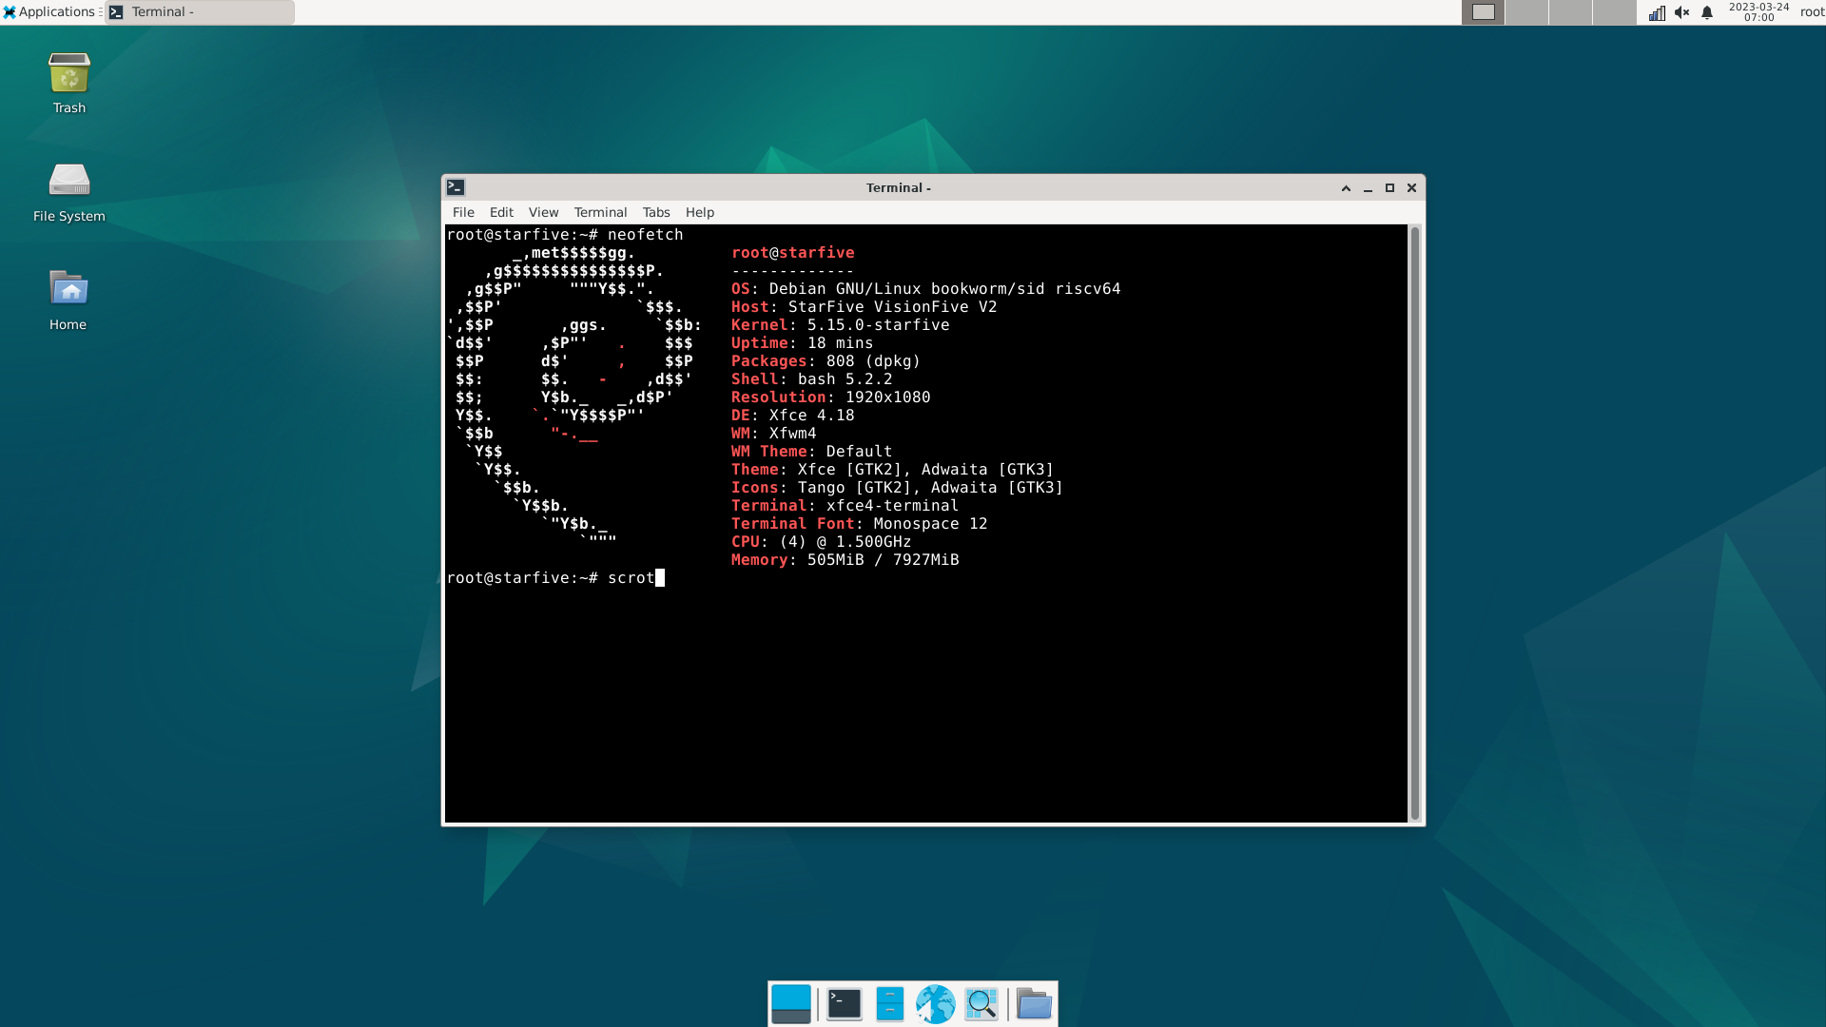
Task: Launch Terminal Emulator from the dock
Action: click(844, 1004)
